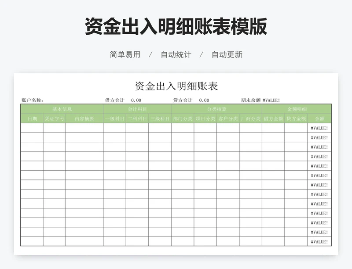Select the 内容摘要 column header
Screen dimensions: 352x269
pos(84,119)
